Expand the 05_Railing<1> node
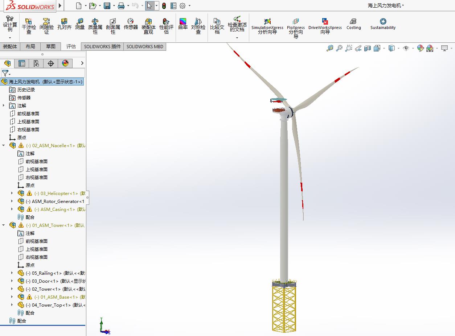The image size is (455, 336). click(x=12, y=273)
